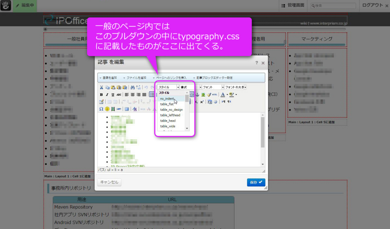Open text color dropdown arrow
The width and height of the screenshot is (390, 229).
(227, 95)
